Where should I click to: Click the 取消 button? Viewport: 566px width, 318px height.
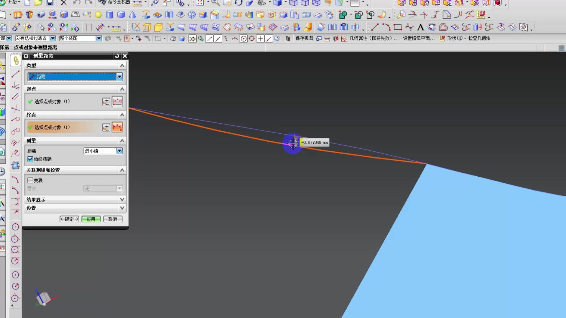pos(113,219)
